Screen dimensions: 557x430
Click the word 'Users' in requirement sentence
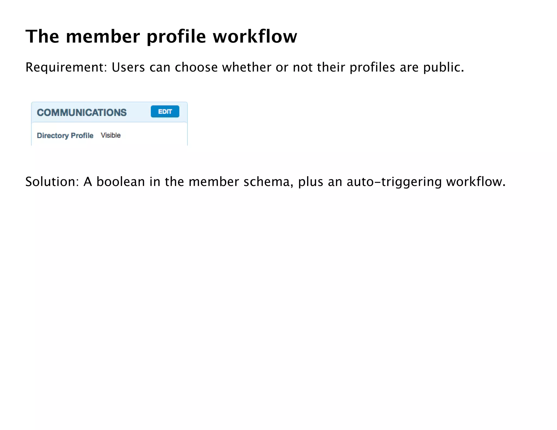(128, 67)
